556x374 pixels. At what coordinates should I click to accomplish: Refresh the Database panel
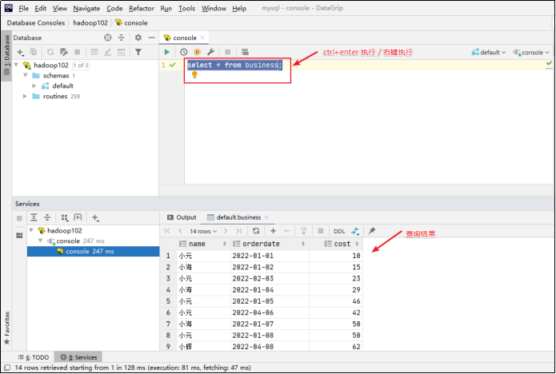click(x=50, y=52)
